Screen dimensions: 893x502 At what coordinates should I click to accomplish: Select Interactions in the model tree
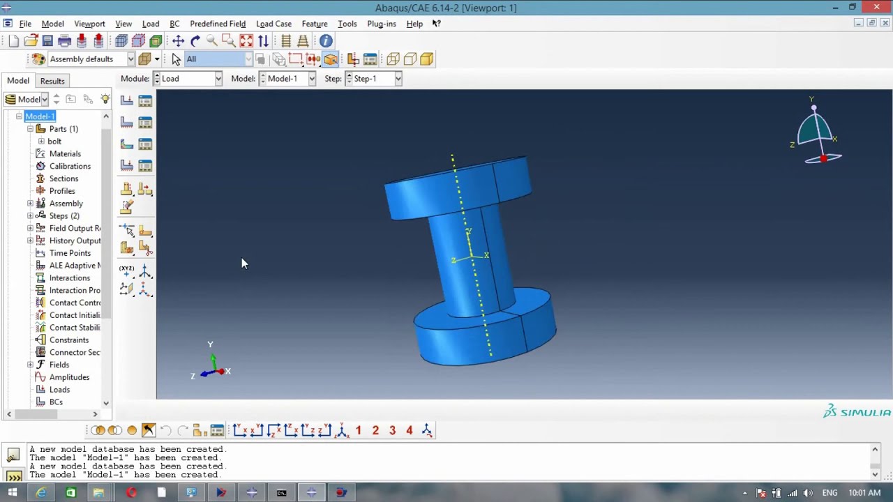[70, 278]
